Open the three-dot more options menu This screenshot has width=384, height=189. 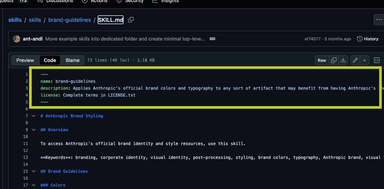[x=379, y=20]
